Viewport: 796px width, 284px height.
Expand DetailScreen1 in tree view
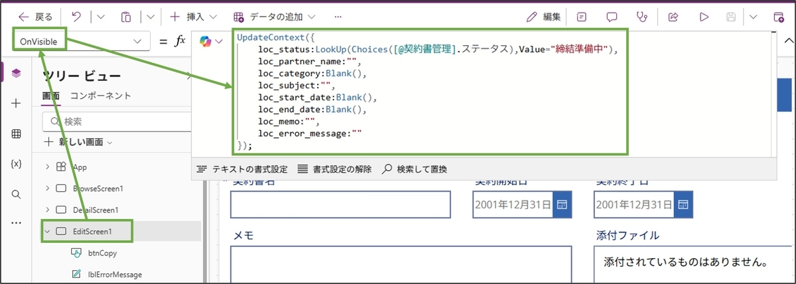(x=47, y=210)
